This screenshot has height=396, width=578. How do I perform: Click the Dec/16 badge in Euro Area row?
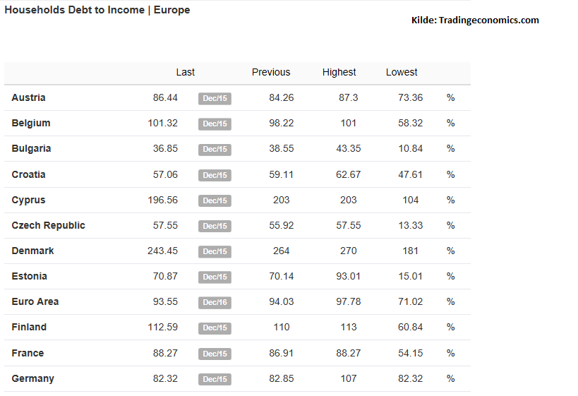[215, 302]
